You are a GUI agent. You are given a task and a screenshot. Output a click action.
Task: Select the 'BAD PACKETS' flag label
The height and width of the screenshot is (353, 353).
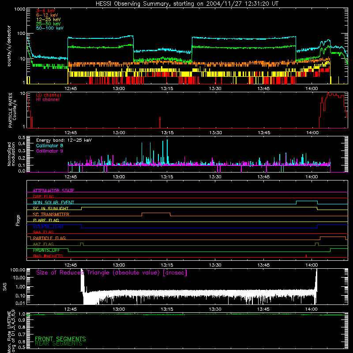tap(48, 256)
